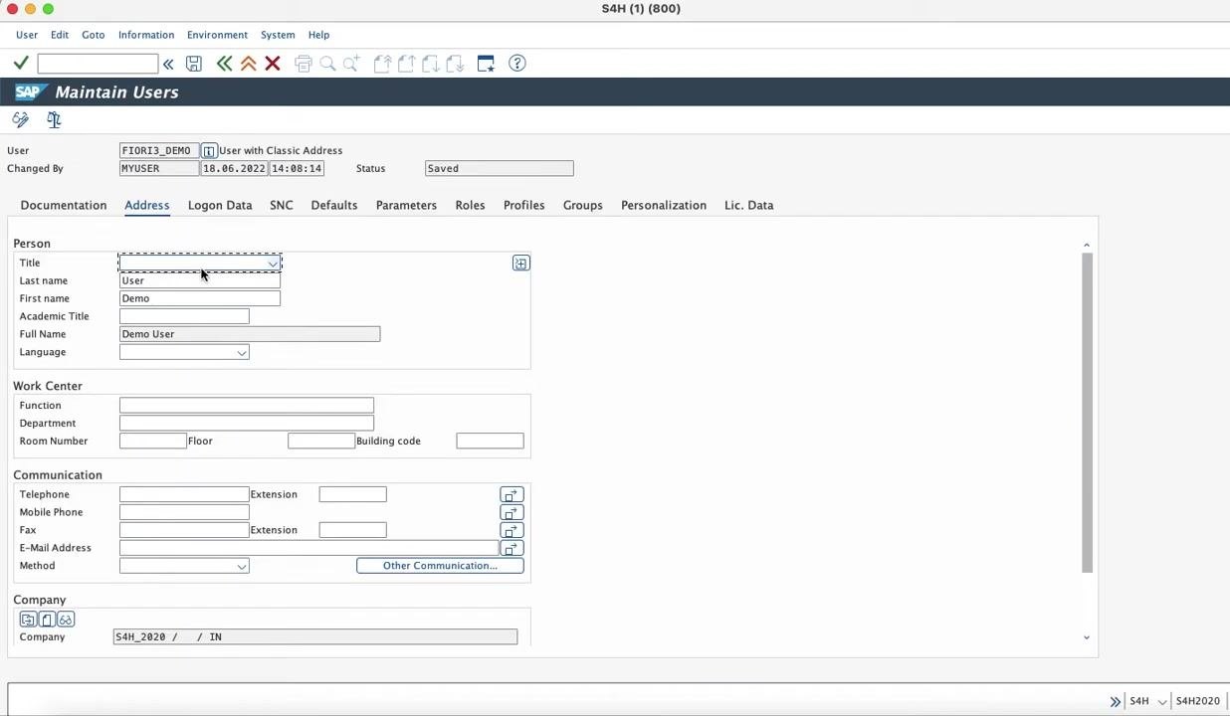Click the Company create document icon
Viewport: 1230px width, 716px height.
tap(47, 620)
